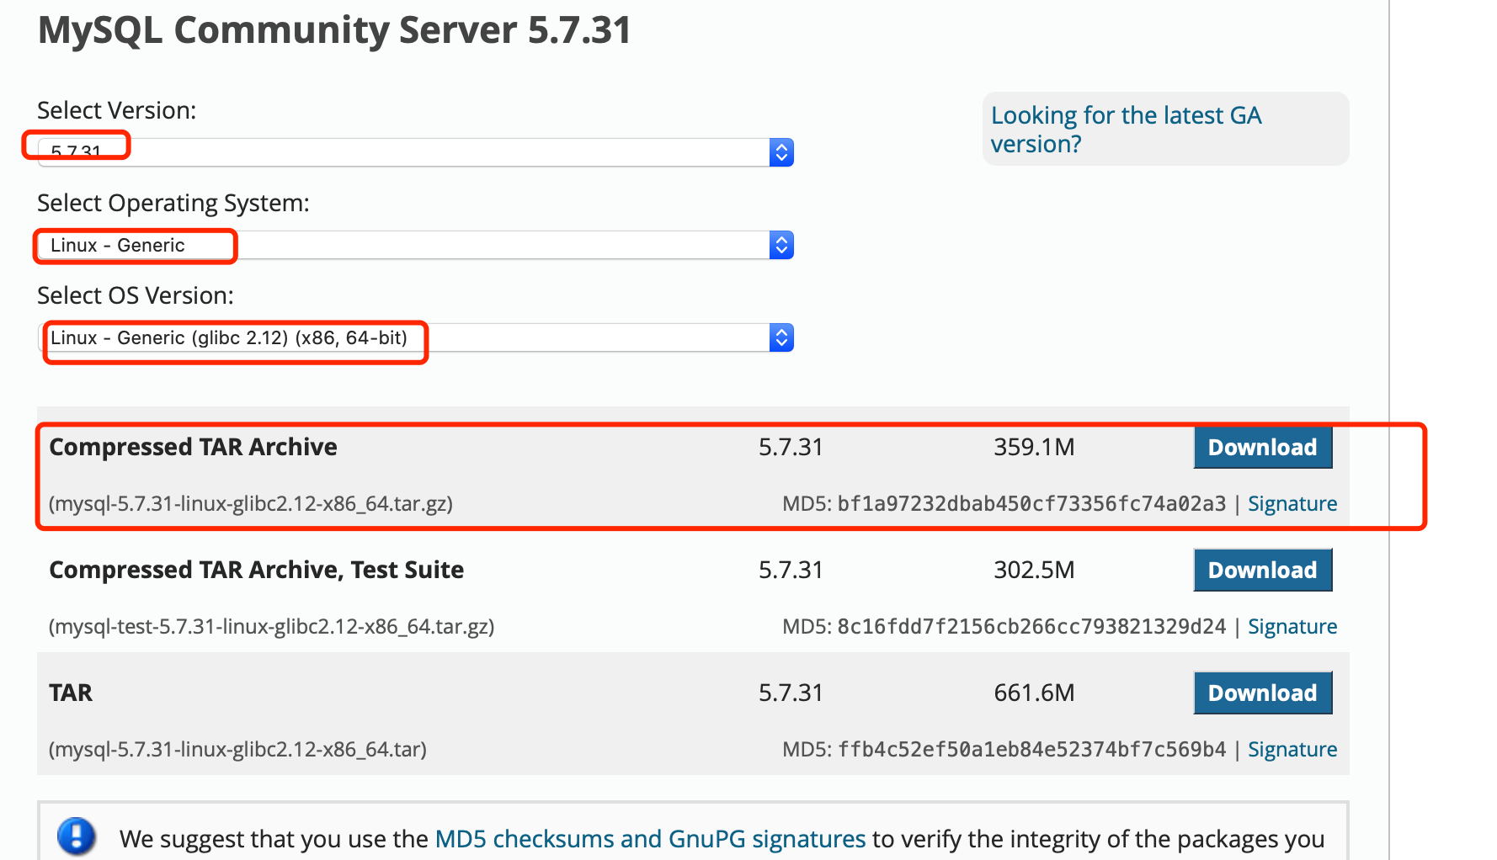
Task: Click the 'TAR' package title
Action: click(71, 693)
